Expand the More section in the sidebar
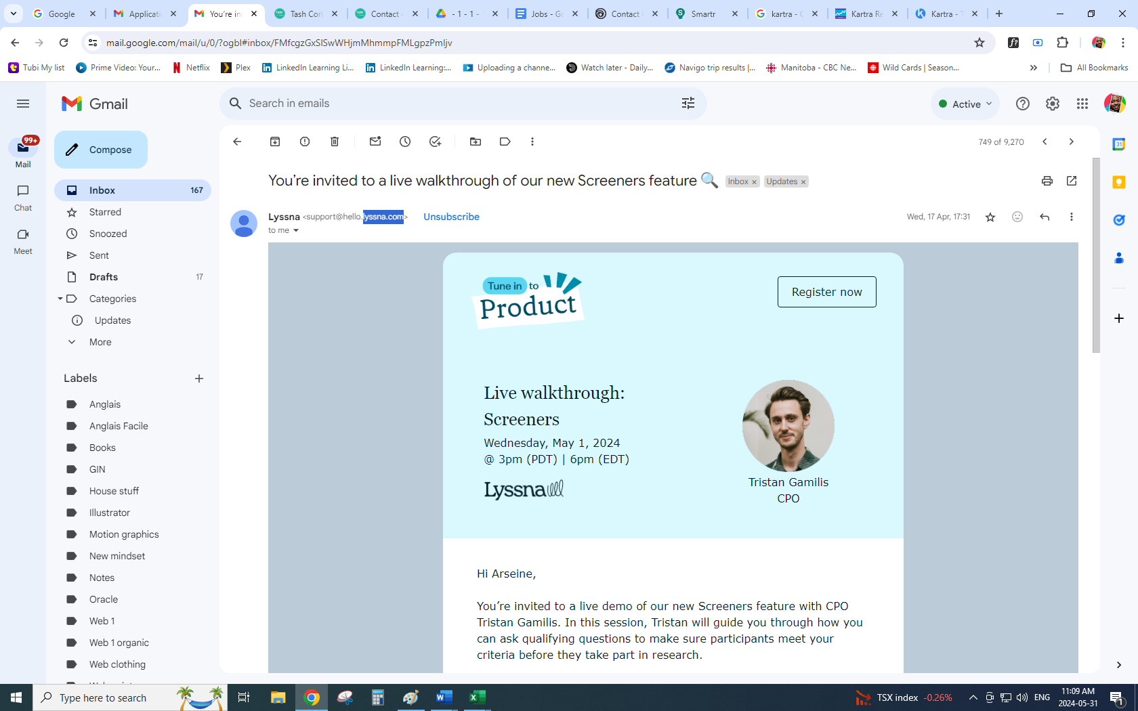Screen dimensions: 1138x711 tap(100, 342)
